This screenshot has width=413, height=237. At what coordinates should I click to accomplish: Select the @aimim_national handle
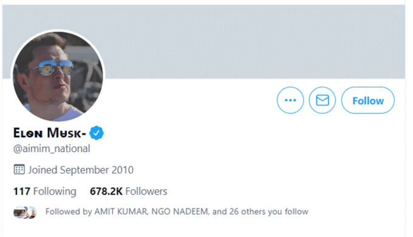pyautogui.click(x=52, y=149)
